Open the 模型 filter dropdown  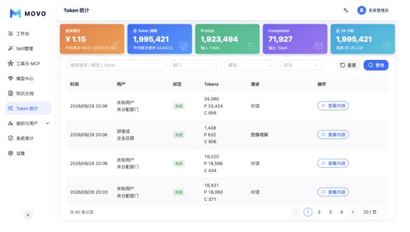[250, 65]
